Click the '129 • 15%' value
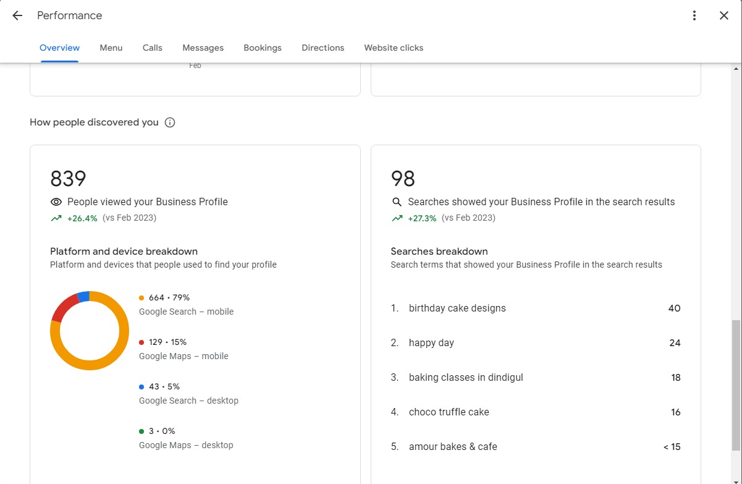The height and width of the screenshot is (484, 742). tap(167, 342)
